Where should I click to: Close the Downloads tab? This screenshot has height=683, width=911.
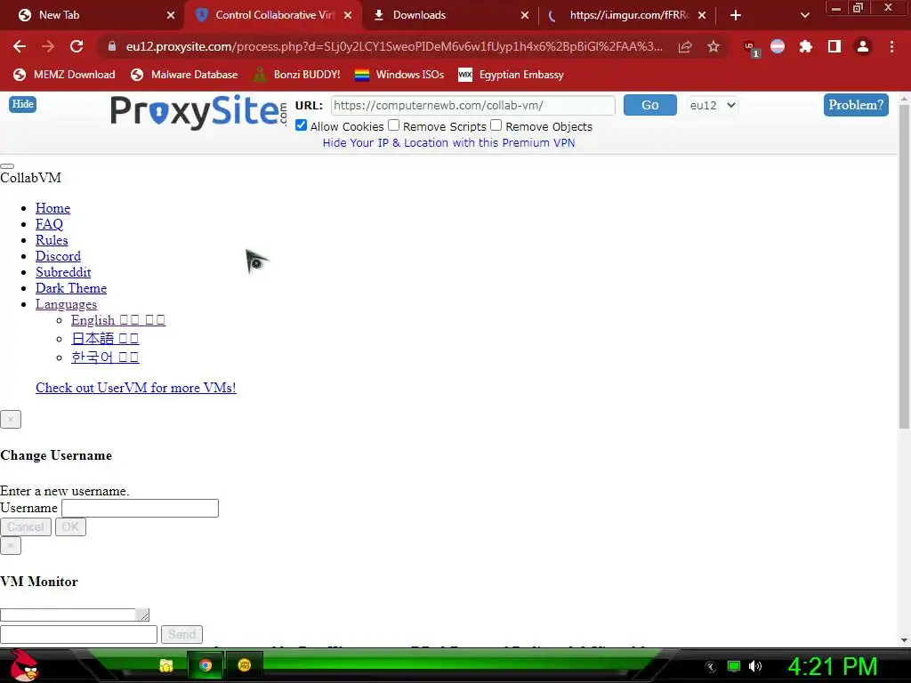coord(525,15)
